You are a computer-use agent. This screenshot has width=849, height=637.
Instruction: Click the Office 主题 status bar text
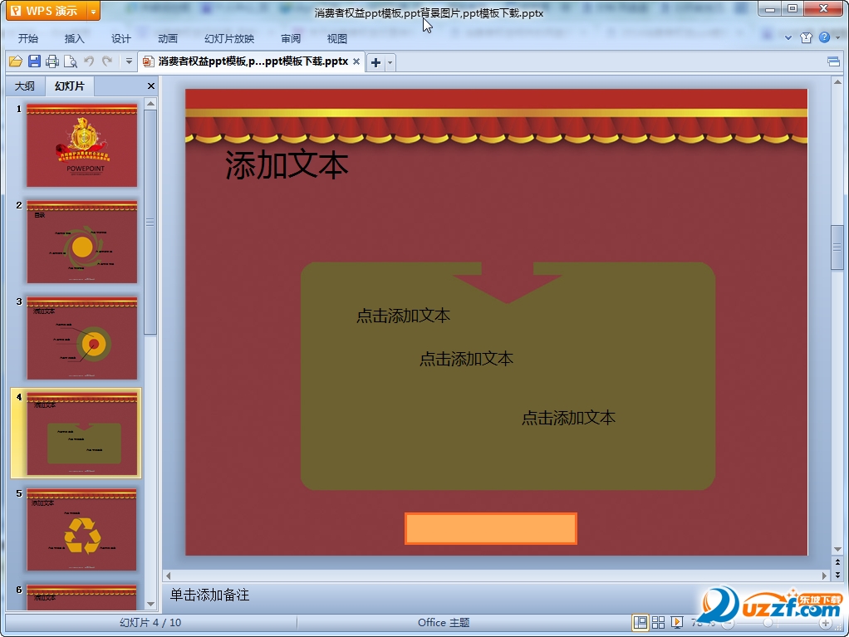pos(444,622)
